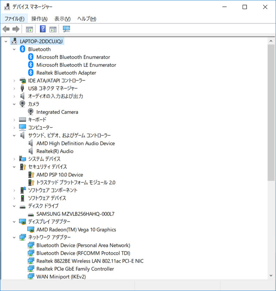The width and height of the screenshot is (276, 291).
Task: Click the コンピューター monitor icon
Action: (23, 127)
